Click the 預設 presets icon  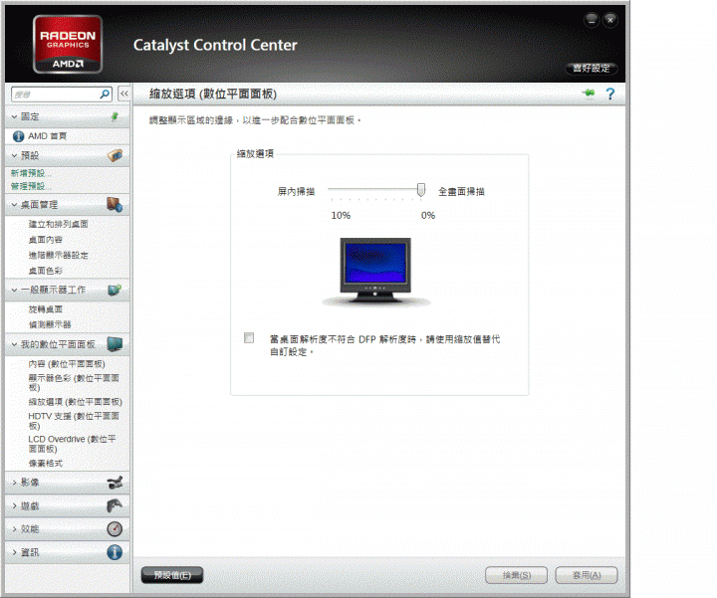(x=115, y=156)
